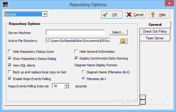The height and width of the screenshot is (112, 176).
Task: Click the 'Diagram Name Display Format:' label
Action: point(96,65)
